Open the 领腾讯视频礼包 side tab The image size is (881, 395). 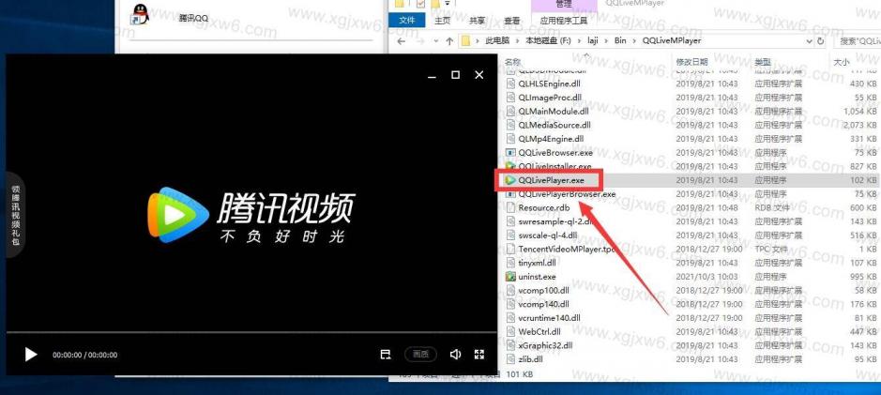(15, 215)
